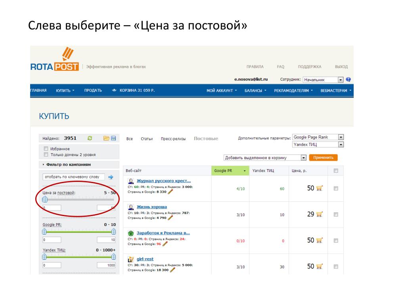The width and height of the screenshot is (406, 305).
Task: Click the Применить button
Action: coord(324,157)
